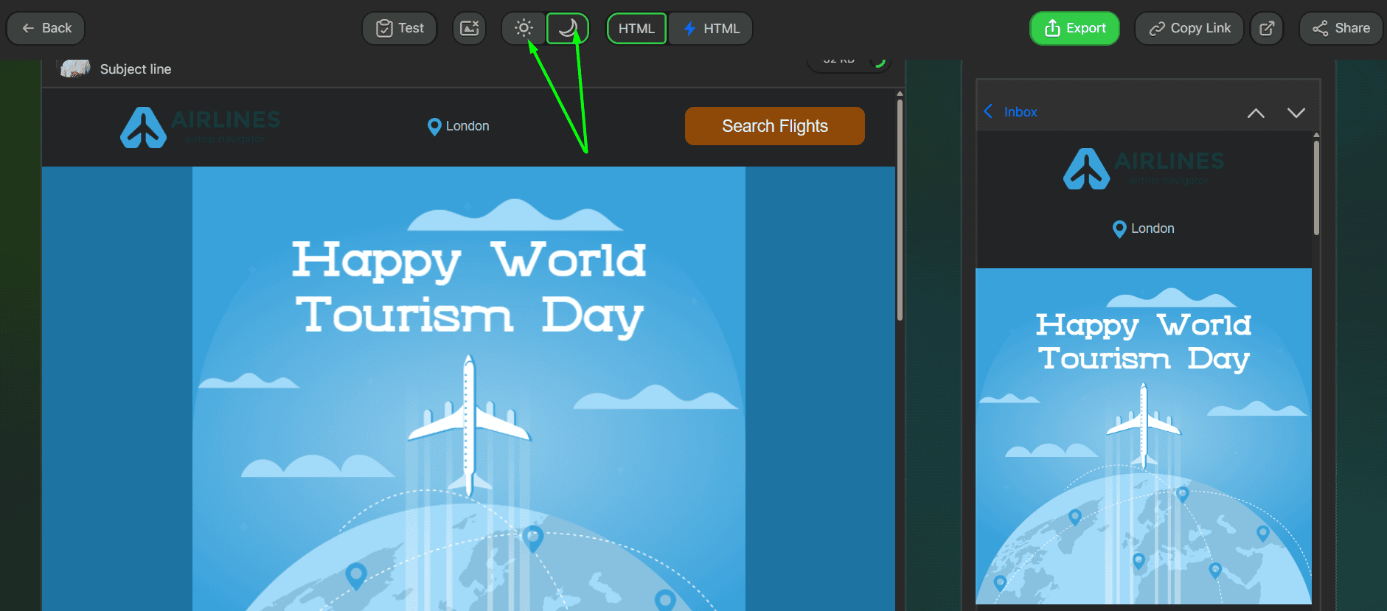Select the AMP HTML lightning tab
This screenshot has height=611, width=1387.
tap(711, 28)
